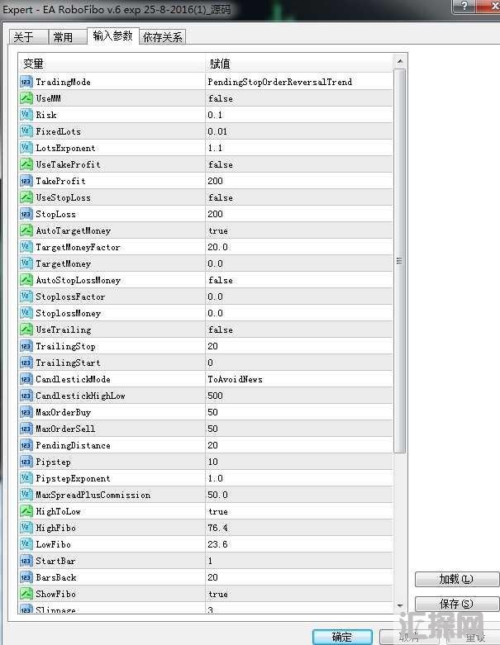This screenshot has width=500, height=645.
Task: Click the 赋值 column header
Action: 299,64
